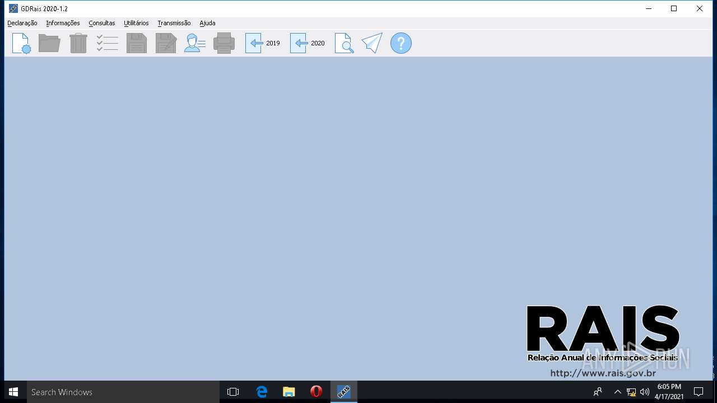717x403 pixels.
Task: Open the Utilitários menu
Action: tap(136, 23)
